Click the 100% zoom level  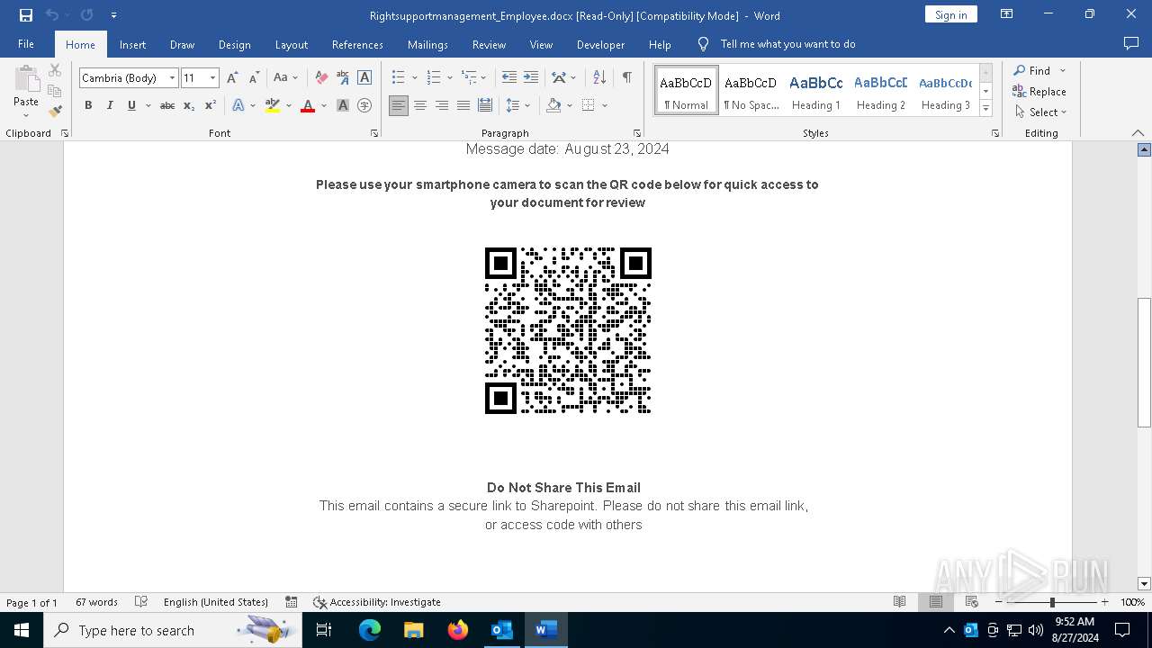(x=1132, y=602)
